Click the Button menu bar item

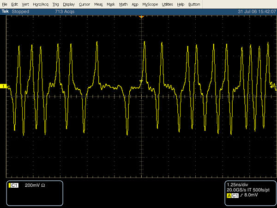click(x=194, y=4)
